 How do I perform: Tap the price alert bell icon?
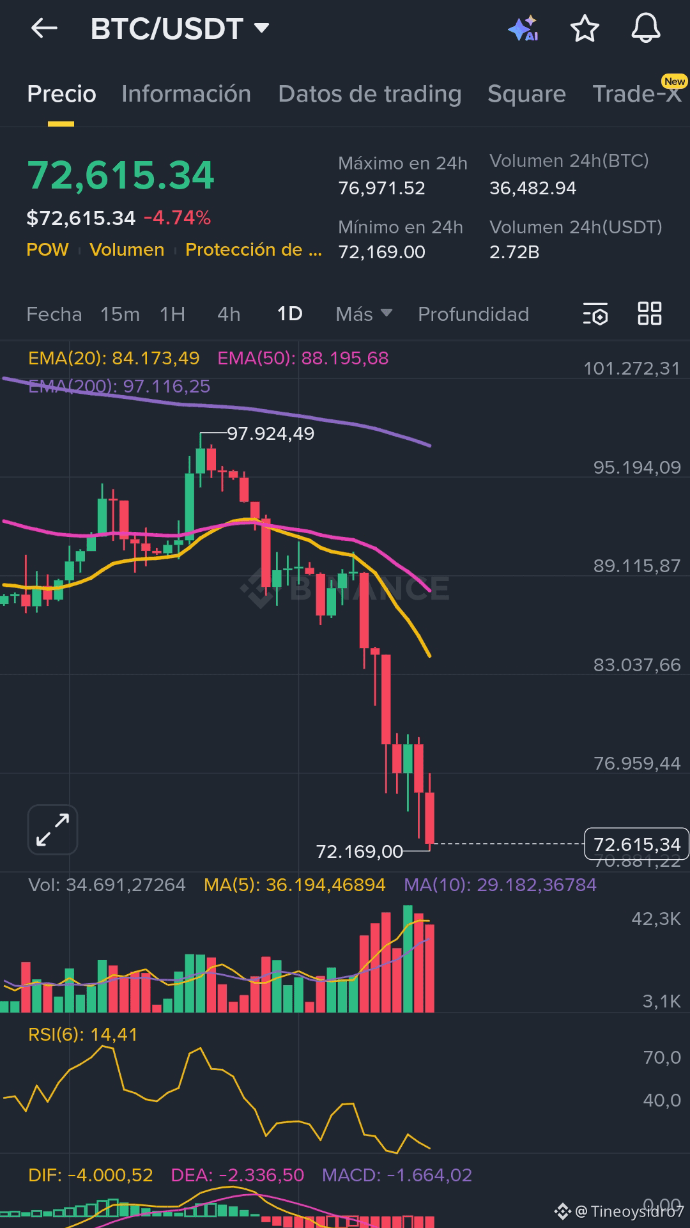(x=645, y=29)
